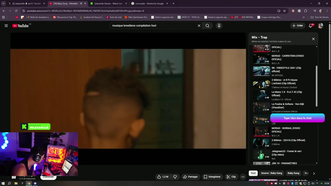Open the Suivi de colis bookmark
331x186 pixels.
[114, 17]
